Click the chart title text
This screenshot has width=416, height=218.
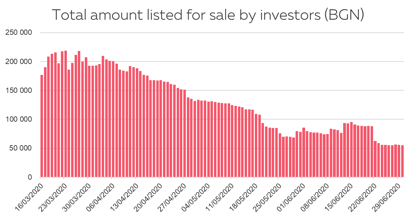(x=208, y=15)
